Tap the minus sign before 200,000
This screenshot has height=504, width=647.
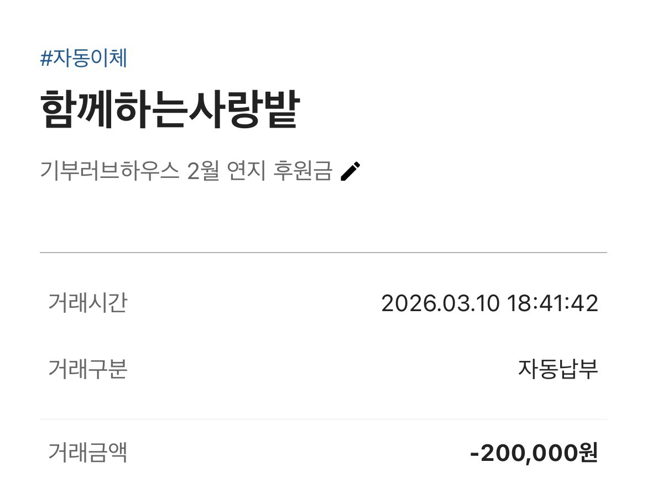coord(474,454)
